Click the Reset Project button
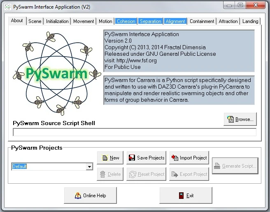 pyautogui.click(x=147, y=174)
